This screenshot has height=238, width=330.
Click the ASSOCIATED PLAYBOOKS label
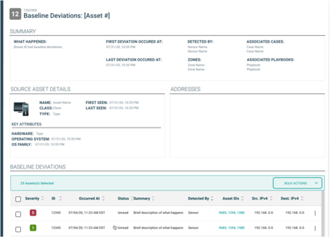point(270,60)
